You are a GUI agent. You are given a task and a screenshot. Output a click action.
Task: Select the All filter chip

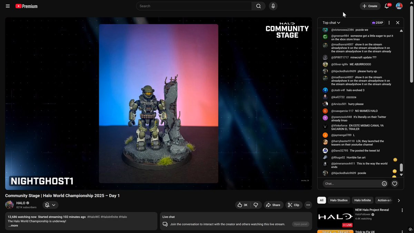click(x=322, y=200)
